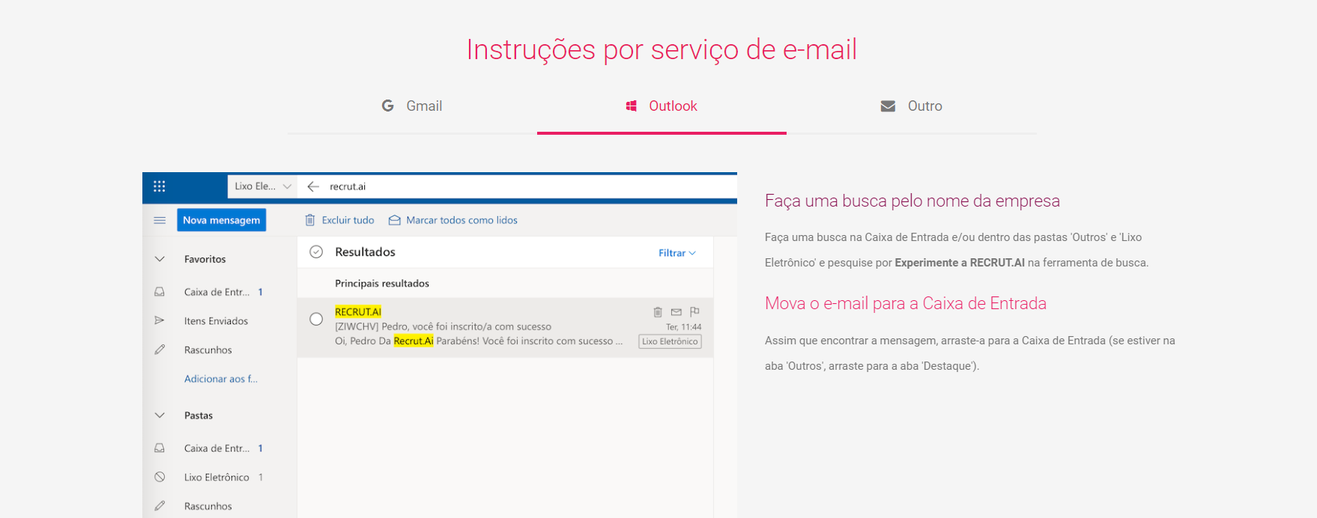This screenshot has height=518, width=1317.
Task: Click the open envelope icon in toolbar
Action: tap(394, 220)
